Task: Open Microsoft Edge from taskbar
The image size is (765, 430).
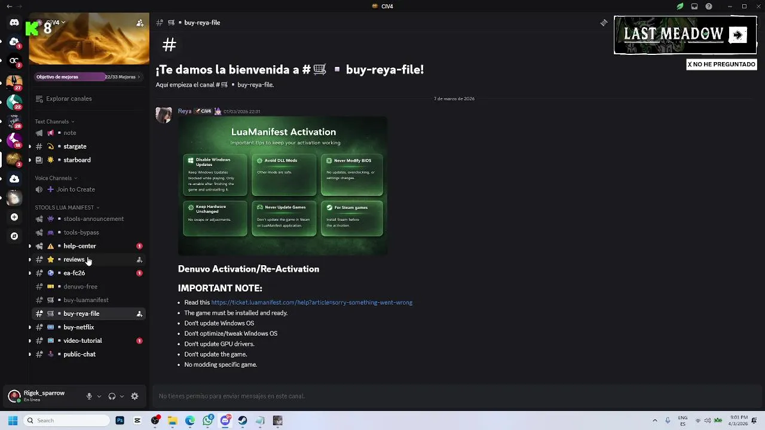Action: [190, 420]
